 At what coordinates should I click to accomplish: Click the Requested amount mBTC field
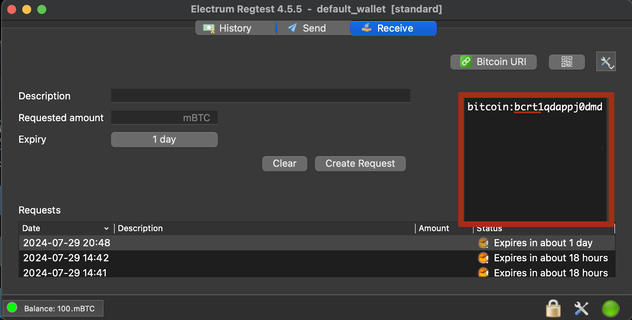coord(164,117)
